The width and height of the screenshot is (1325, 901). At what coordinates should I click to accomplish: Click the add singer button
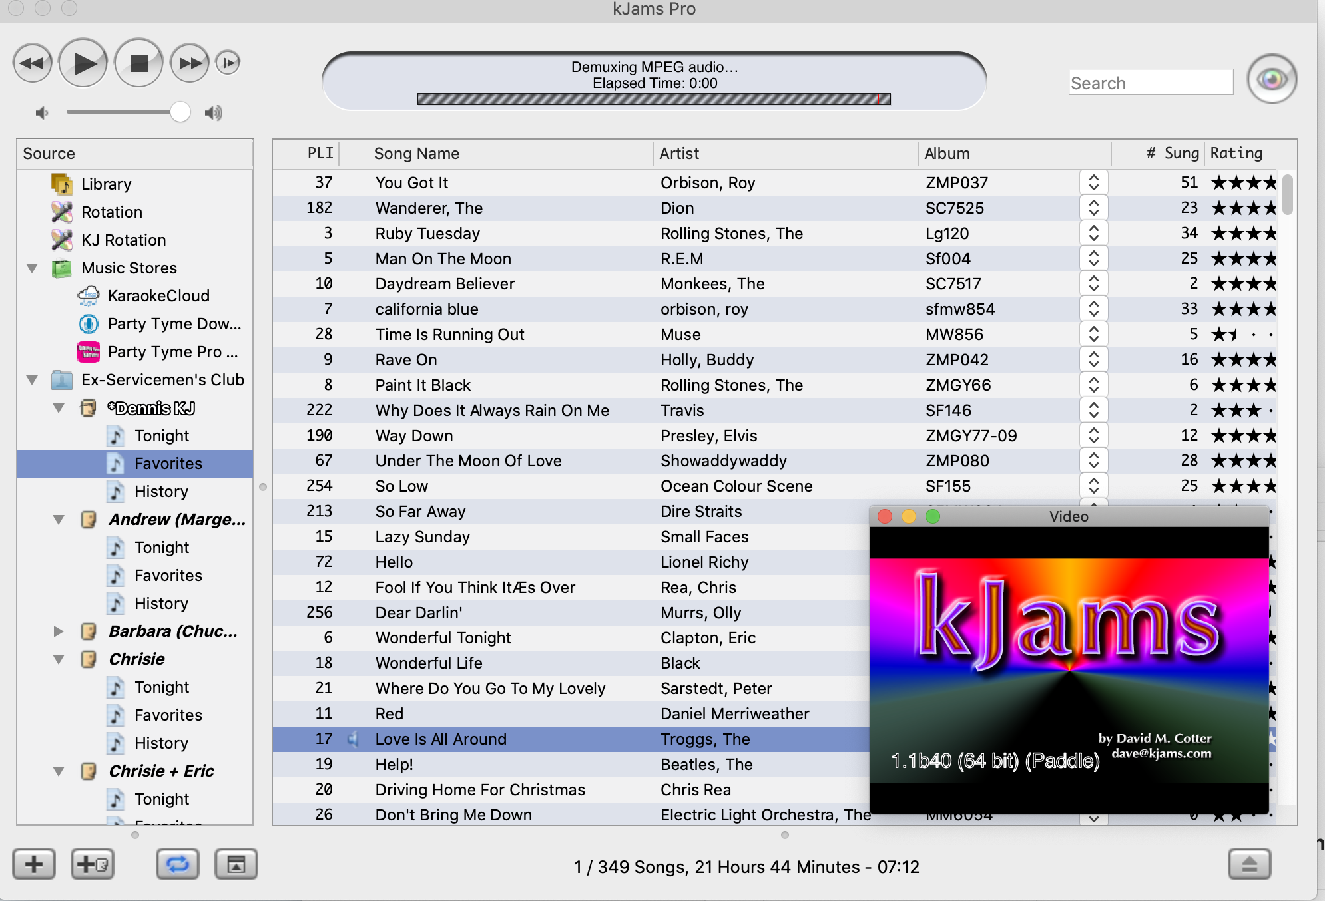click(x=93, y=864)
